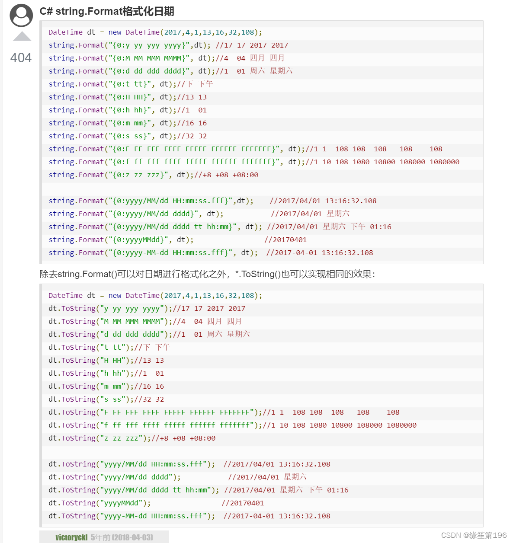The height and width of the screenshot is (543, 513).
Task: Click the CSDN @缘笙箫196 watermark
Action: (474, 535)
